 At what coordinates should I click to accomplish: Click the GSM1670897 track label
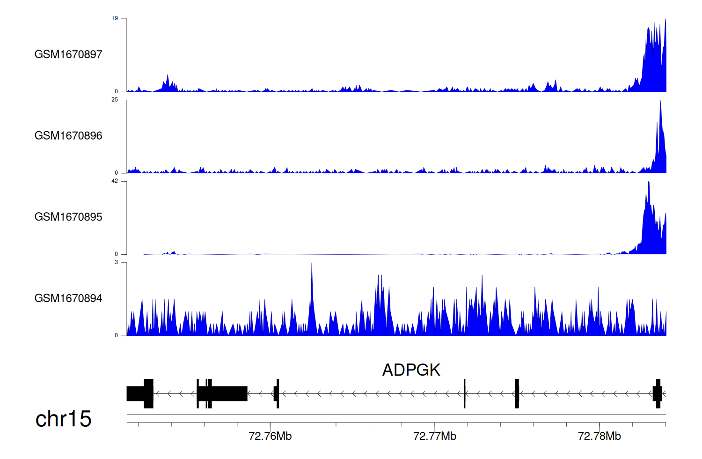click(x=68, y=54)
